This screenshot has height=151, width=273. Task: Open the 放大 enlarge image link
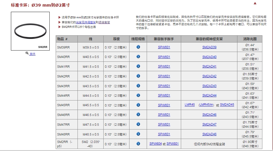(x=32, y=54)
